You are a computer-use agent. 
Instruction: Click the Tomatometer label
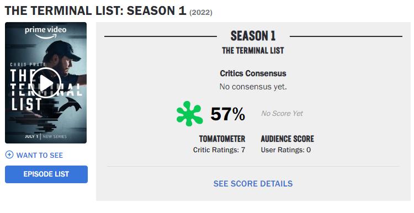click(222, 139)
